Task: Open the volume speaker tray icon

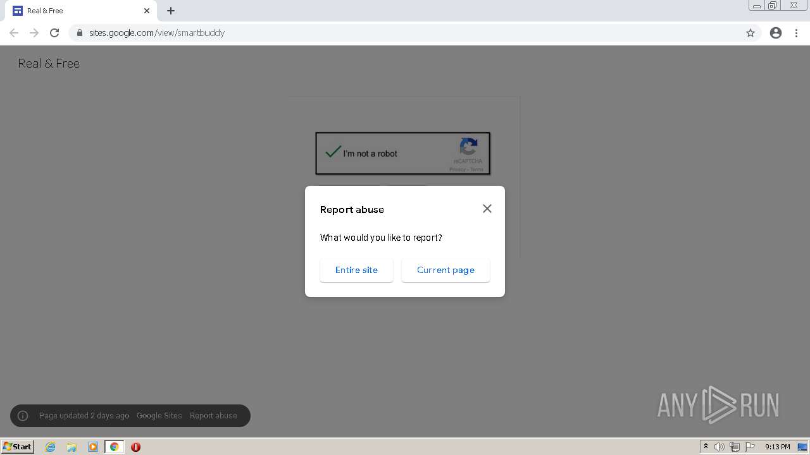Action: 720,447
